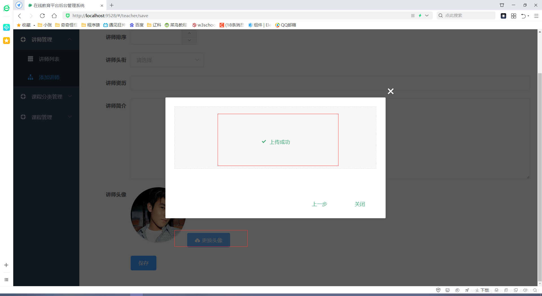This screenshot has width=542, height=296.
Task: Click the browser hamburger menu icon
Action: (x=536, y=16)
